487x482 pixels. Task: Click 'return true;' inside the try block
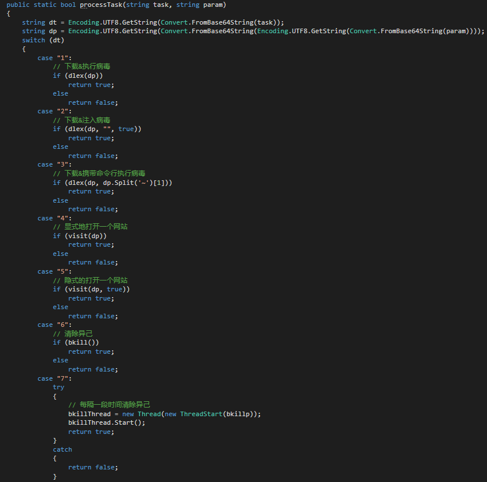pyautogui.click(x=91, y=432)
